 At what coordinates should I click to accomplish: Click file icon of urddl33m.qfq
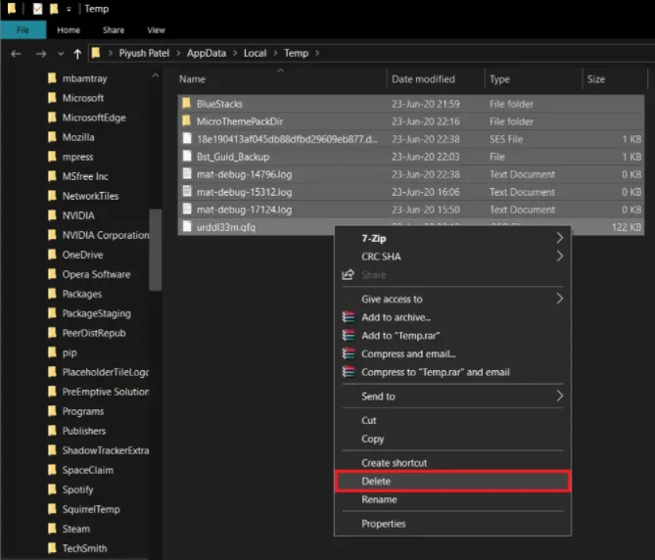point(187,227)
